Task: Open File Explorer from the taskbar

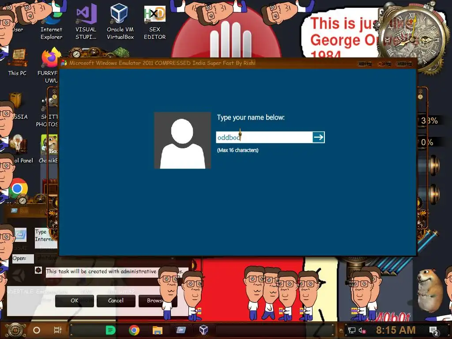Action: [x=158, y=330]
